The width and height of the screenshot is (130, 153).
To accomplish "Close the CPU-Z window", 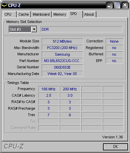I will [125, 5].
